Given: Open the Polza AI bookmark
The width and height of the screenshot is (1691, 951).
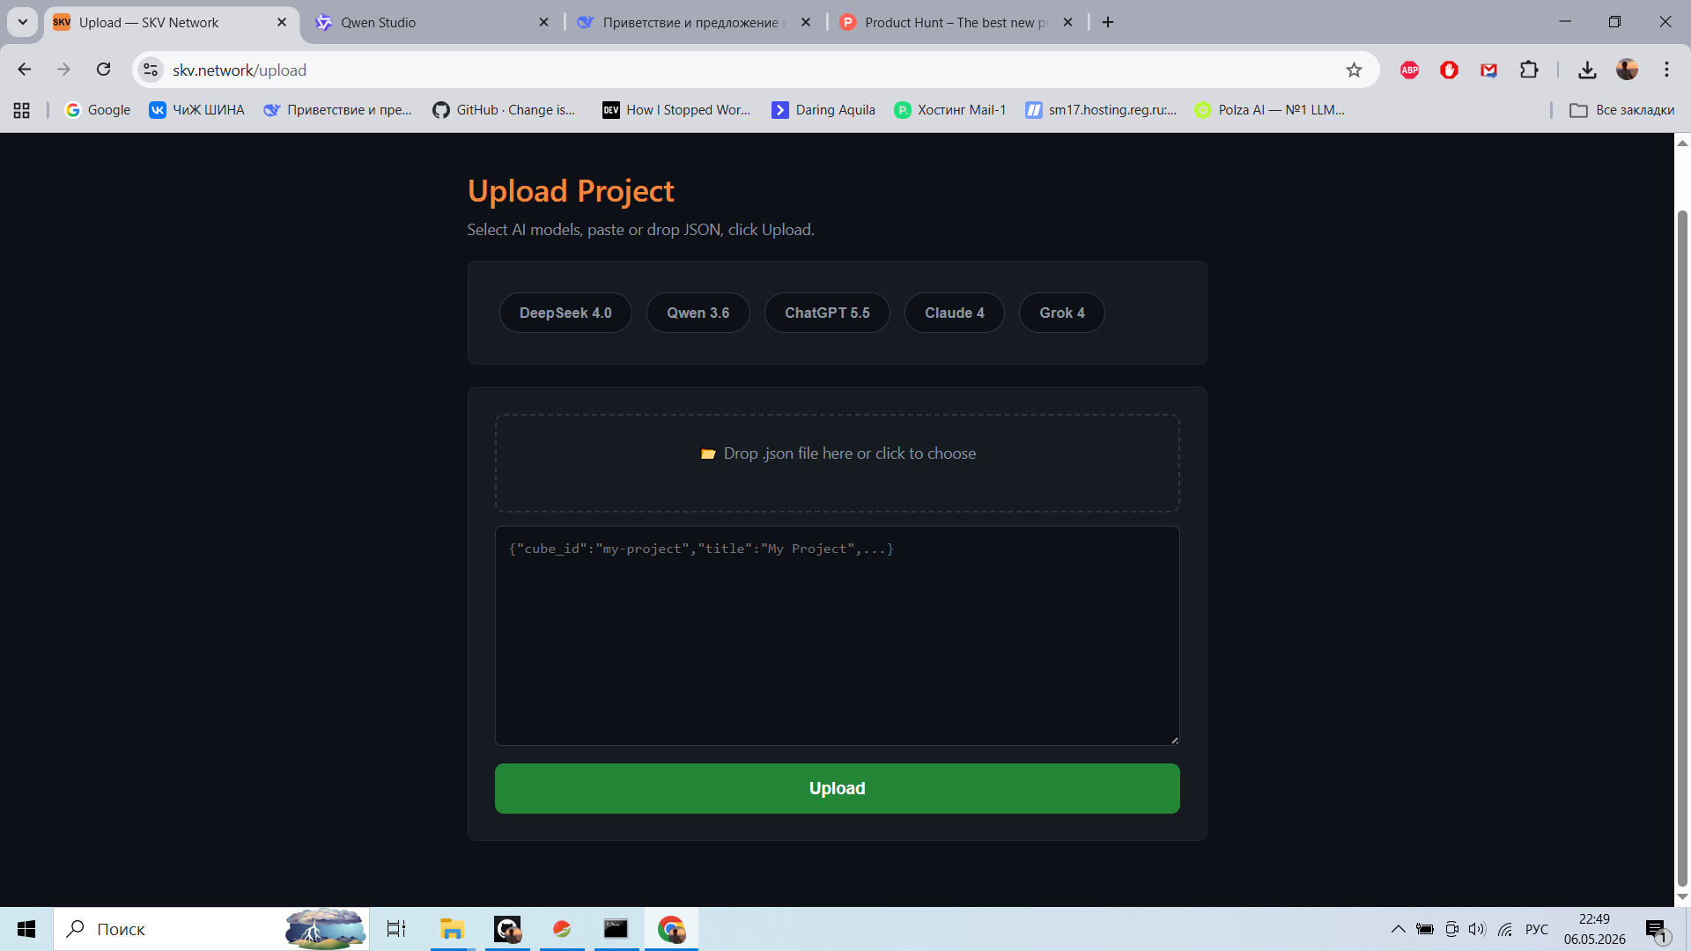Looking at the screenshot, I should click(1270, 110).
